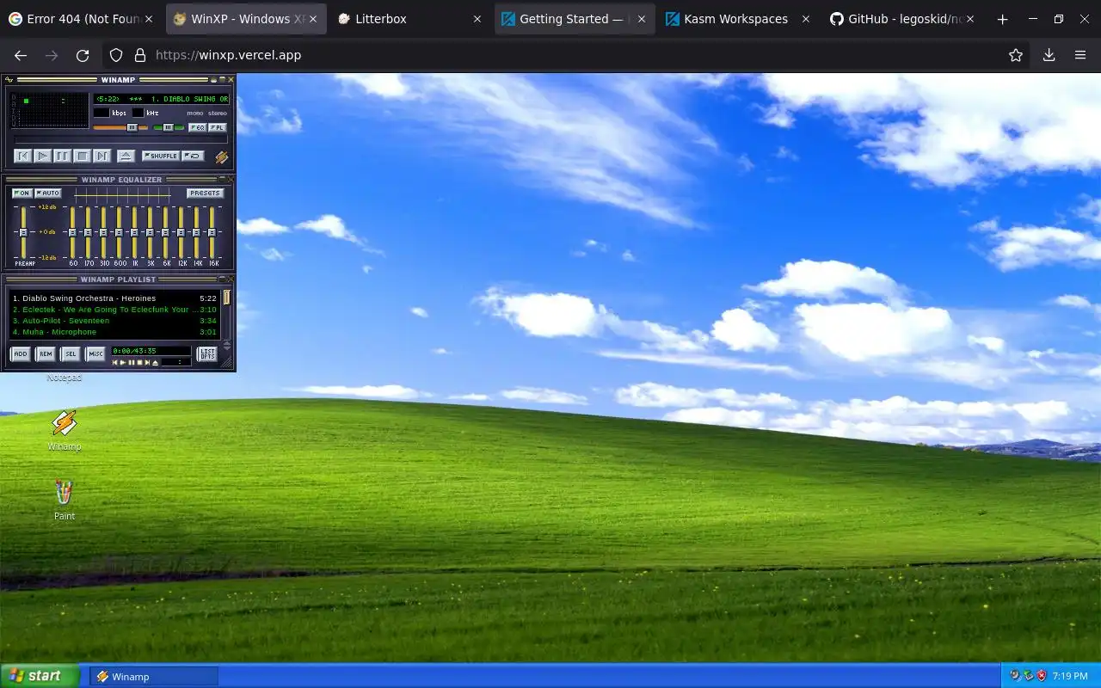Click the eject button to open files
The width and height of the screenshot is (1101, 688).
(126, 156)
